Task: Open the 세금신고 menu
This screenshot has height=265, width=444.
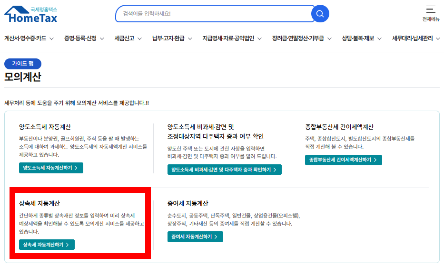Action: point(124,38)
